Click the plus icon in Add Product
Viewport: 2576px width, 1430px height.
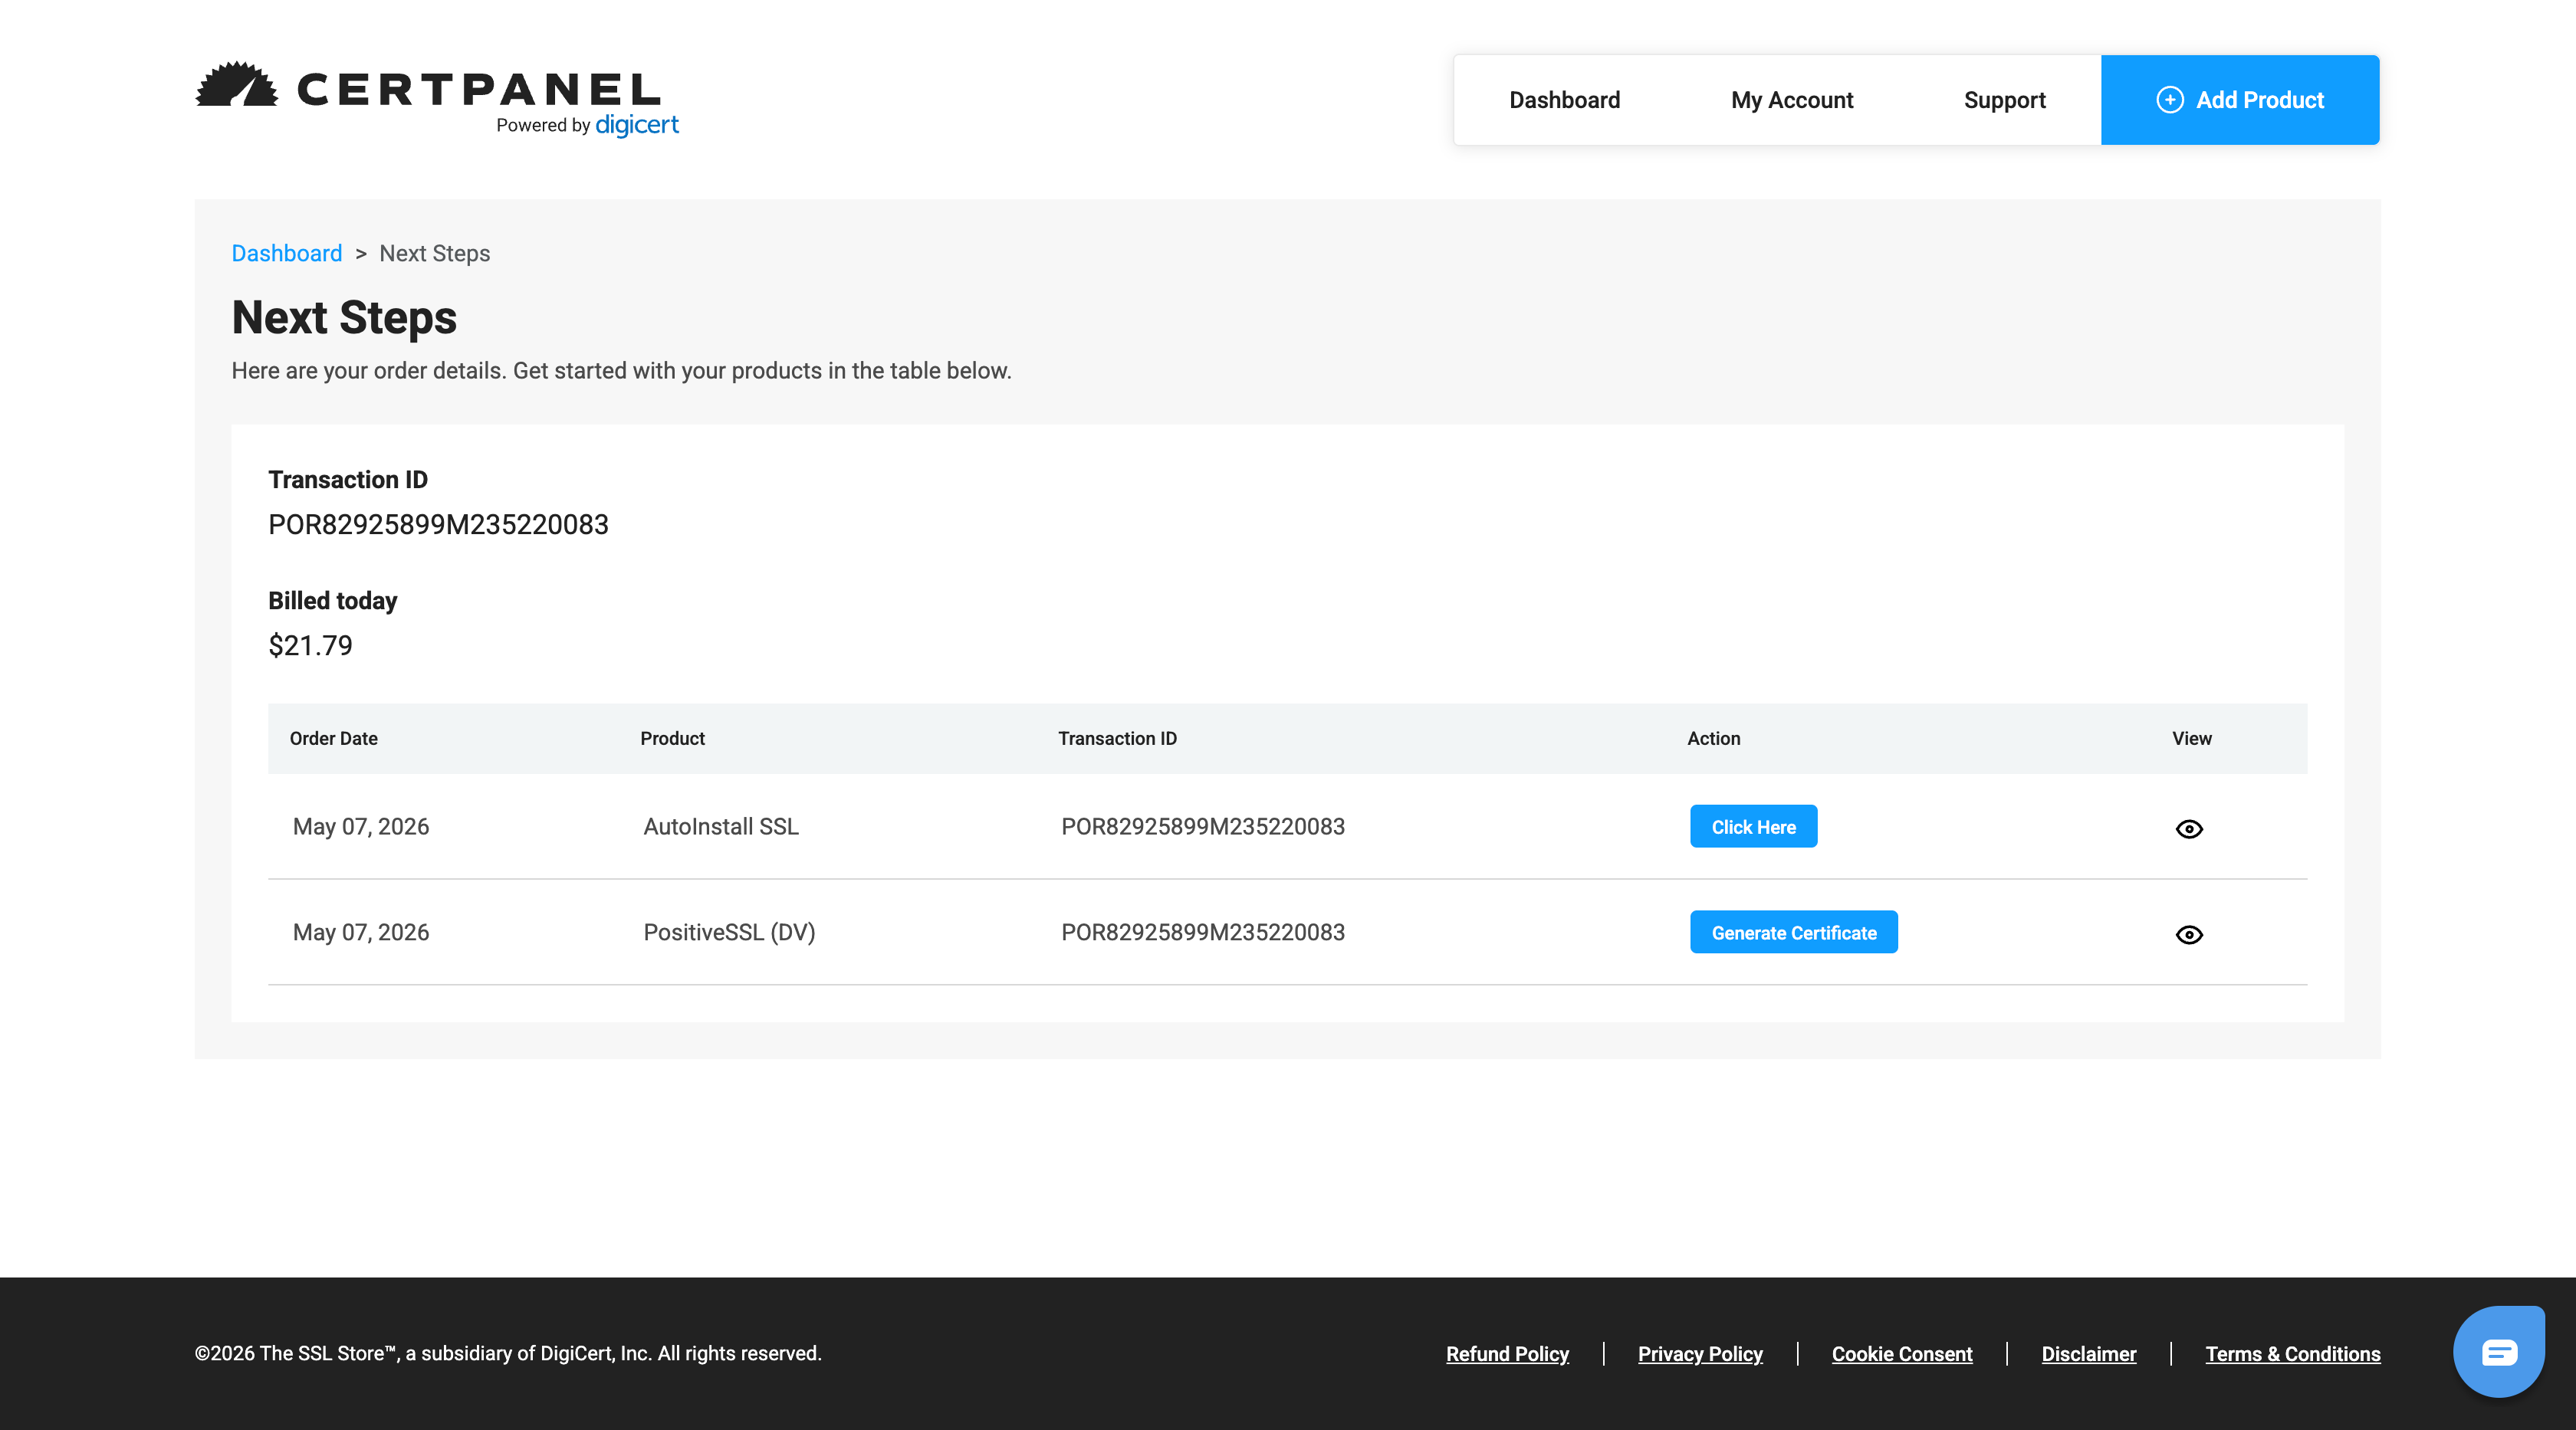pos(2169,100)
